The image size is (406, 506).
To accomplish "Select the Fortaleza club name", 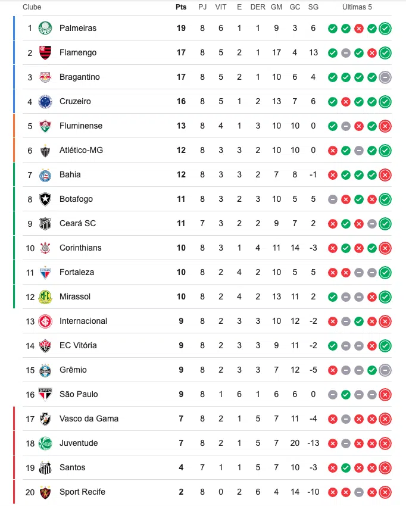I will (x=76, y=272).
